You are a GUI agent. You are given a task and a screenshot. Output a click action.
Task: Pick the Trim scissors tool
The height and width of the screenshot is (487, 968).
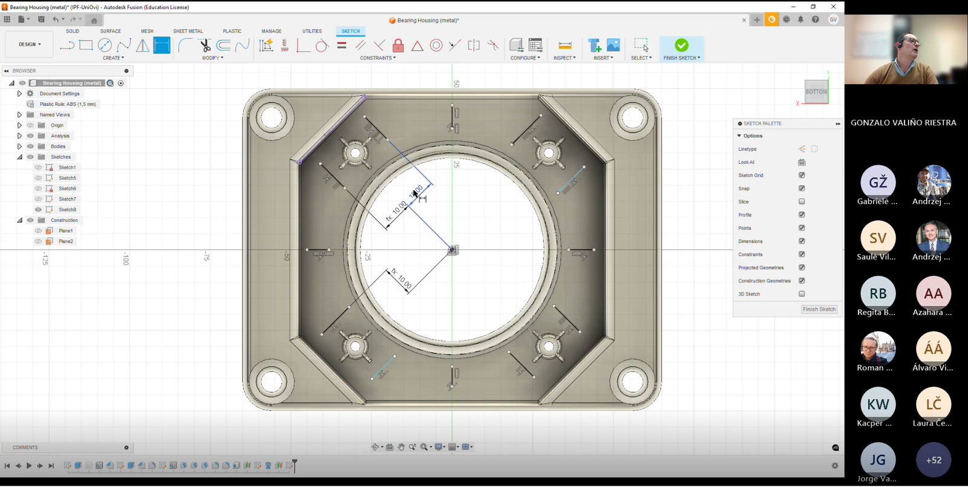point(205,45)
